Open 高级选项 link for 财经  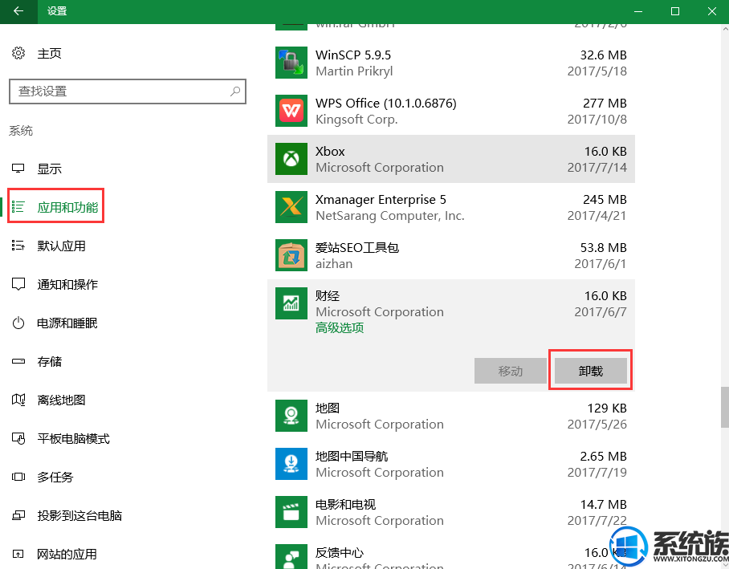(340, 327)
